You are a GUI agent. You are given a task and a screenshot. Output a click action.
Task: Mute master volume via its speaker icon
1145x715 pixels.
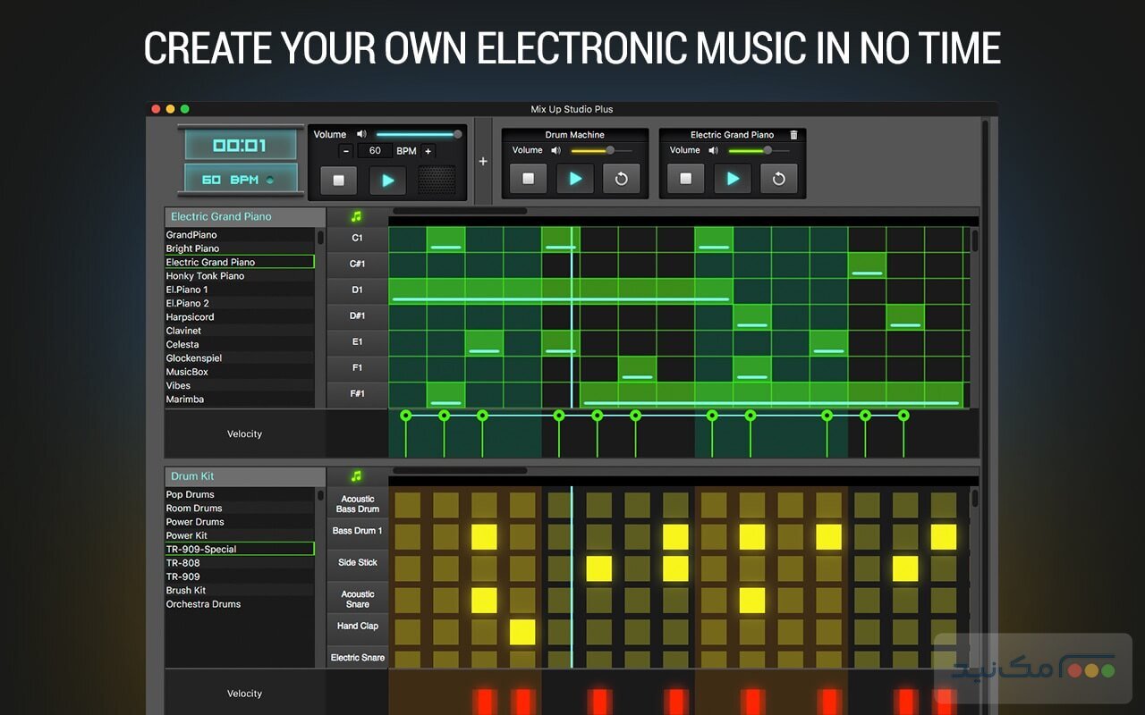(x=361, y=133)
